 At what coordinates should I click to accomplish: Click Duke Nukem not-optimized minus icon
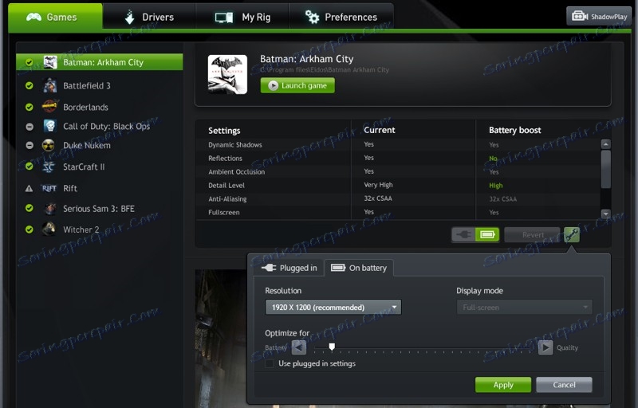(30, 146)
